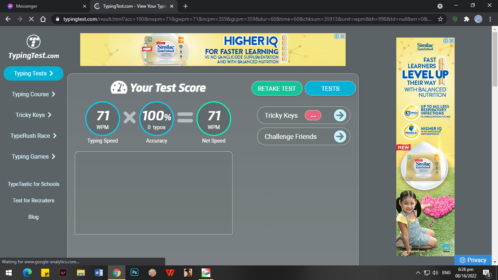The image size is (498, 280).
Task: Launch Valorant from the taskbar
Action: pos(63,273)
